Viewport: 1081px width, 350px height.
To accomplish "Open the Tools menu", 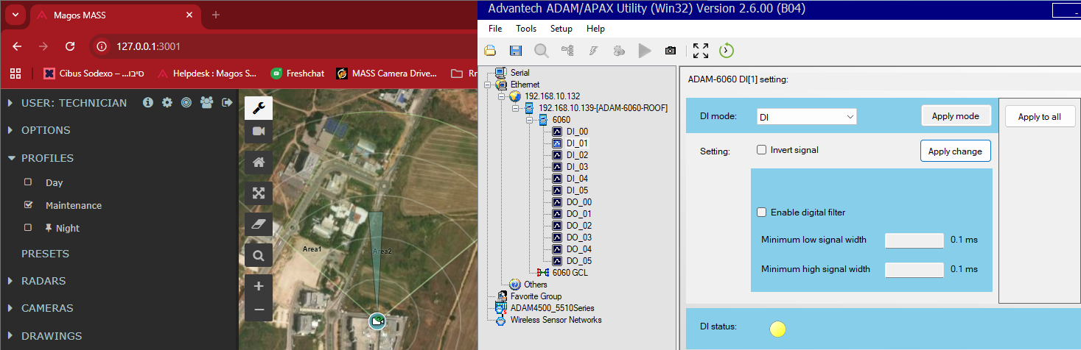I will [526, 29].
